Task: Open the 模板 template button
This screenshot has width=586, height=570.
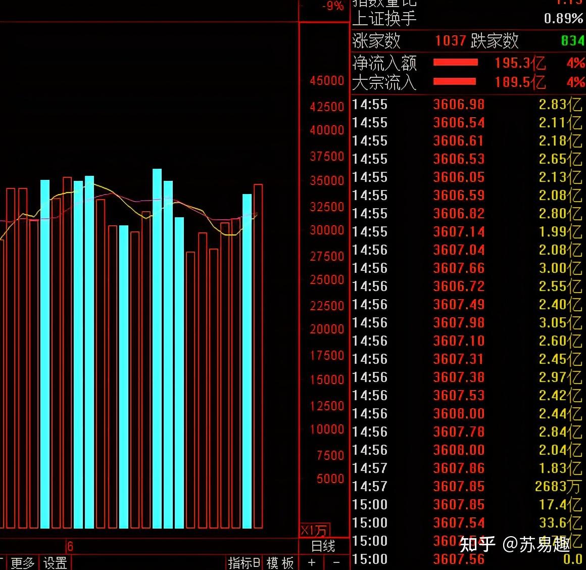Action: click(280, 562)
